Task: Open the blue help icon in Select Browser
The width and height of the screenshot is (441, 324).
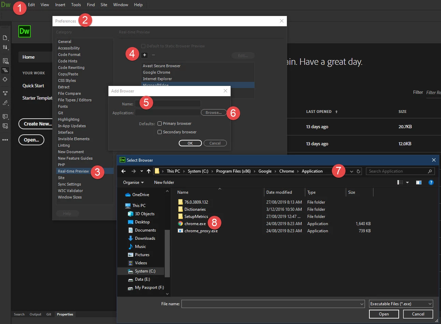Action: pos(431,182)
